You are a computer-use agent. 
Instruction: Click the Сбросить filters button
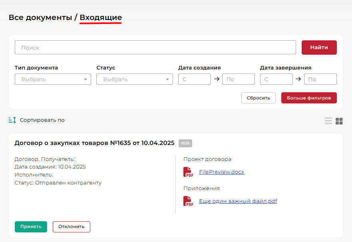coord(258,98)
